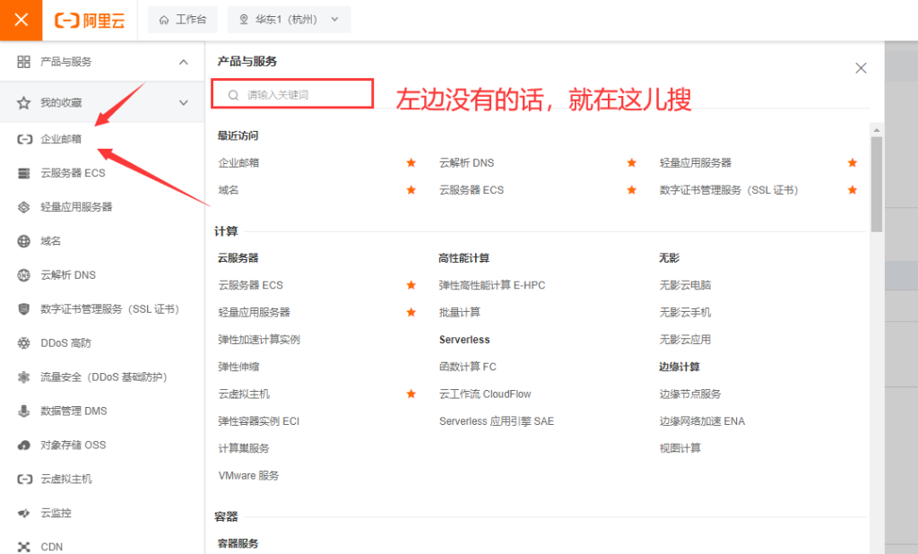Unfavorite 云解析 DNS under 最近访问
This screenshot has height=554, width=918.
(632, 163)
